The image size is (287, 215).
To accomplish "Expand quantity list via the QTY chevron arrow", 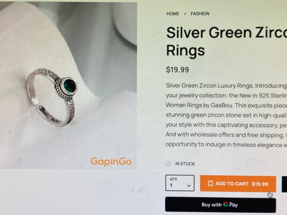I will 189,185.
